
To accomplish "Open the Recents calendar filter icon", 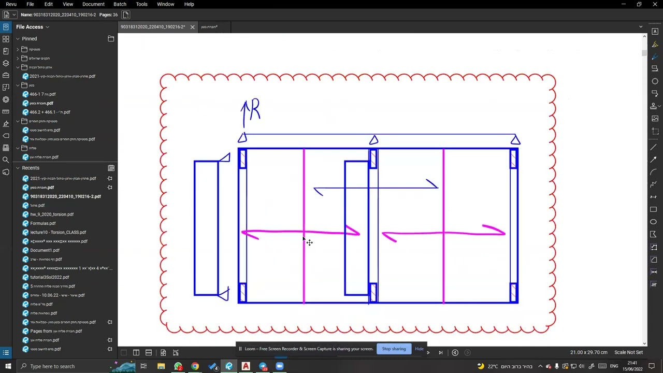I will point(111,168).
